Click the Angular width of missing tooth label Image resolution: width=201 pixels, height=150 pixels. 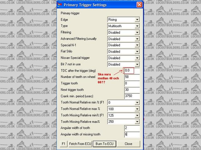pyautogui.click(x=80, y=134)
